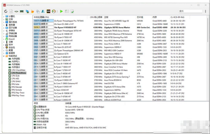This screenshot has width=210, height=134.
Task: Open the 内存复制 benchmark
Action: (14, 64)
